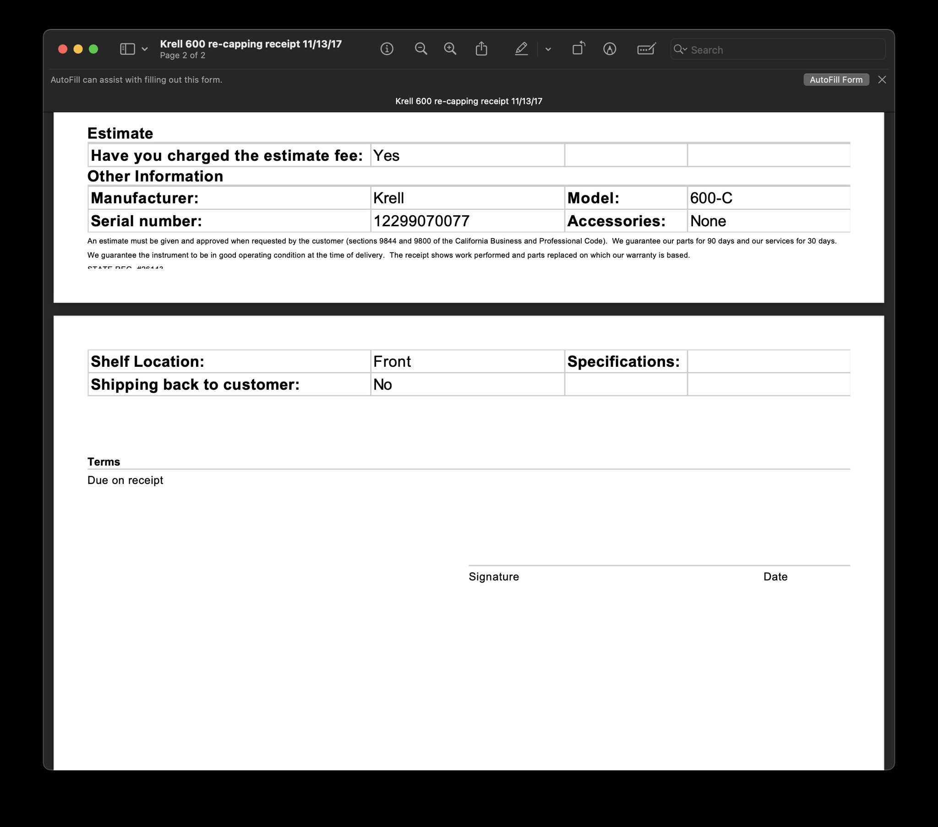
Task: Click the 'Estimate' section heading
Action: pos(120,134)
